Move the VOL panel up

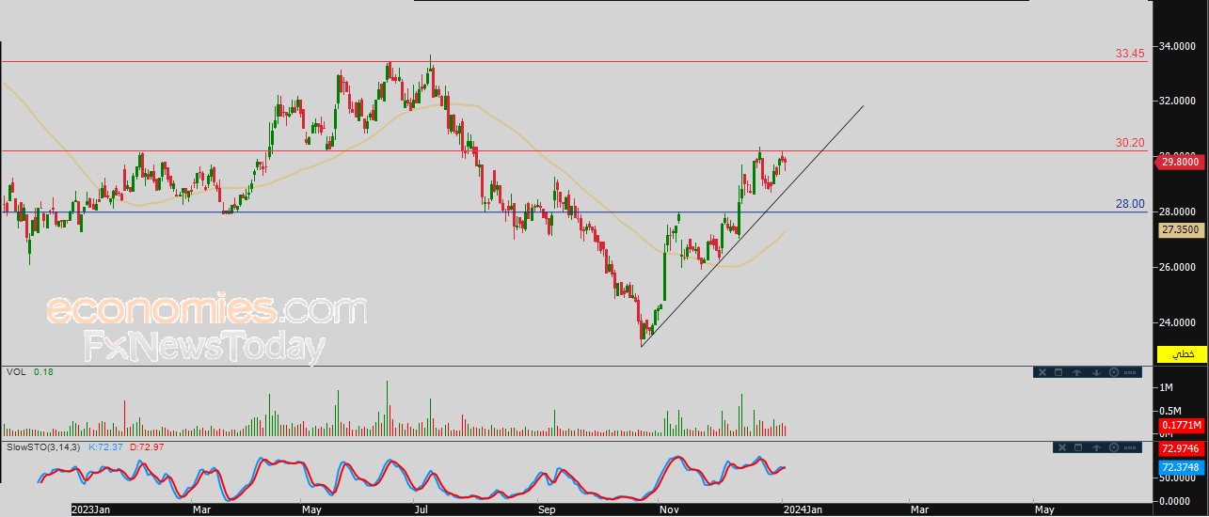[x=1076, y=372]
